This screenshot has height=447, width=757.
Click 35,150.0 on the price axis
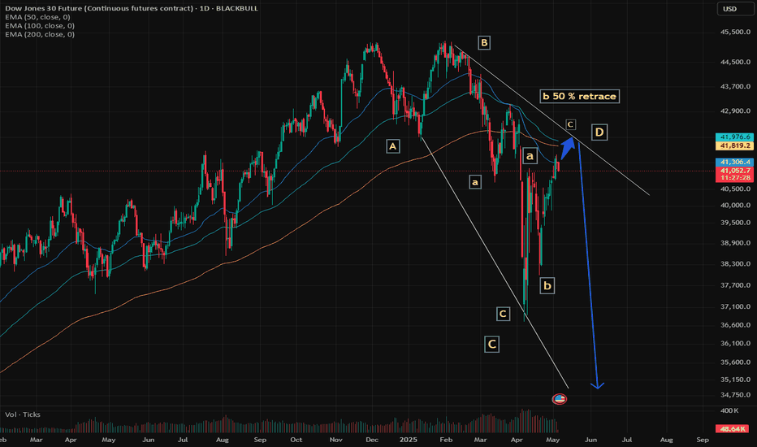pyautogui.click(x=735, y=380)
